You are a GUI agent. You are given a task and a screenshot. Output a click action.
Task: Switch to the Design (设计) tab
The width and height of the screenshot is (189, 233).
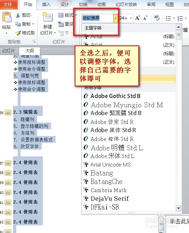click(64, 5)
